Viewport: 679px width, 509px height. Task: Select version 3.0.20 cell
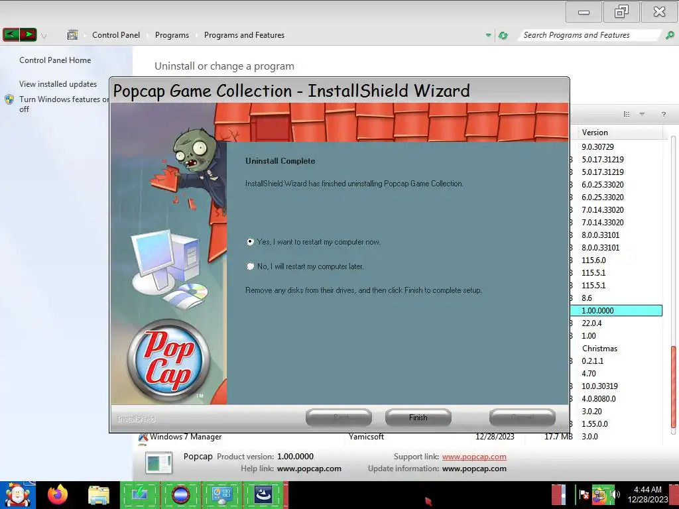pyautogui.click(x=591, y=411)
